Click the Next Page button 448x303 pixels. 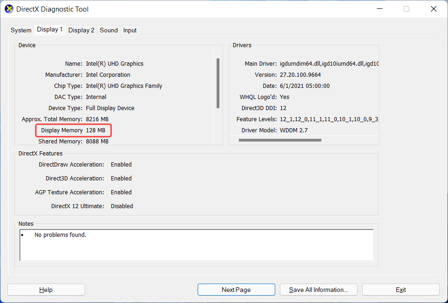pyautogui.click(x=236, y=289)
